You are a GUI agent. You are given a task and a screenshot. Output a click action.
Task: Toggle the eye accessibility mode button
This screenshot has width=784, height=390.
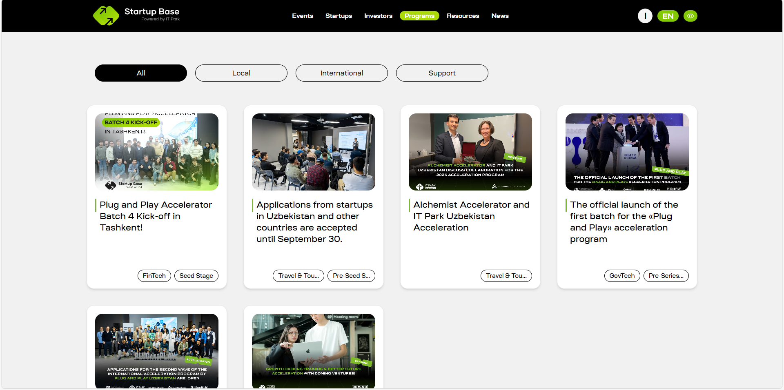pos(690,16)
